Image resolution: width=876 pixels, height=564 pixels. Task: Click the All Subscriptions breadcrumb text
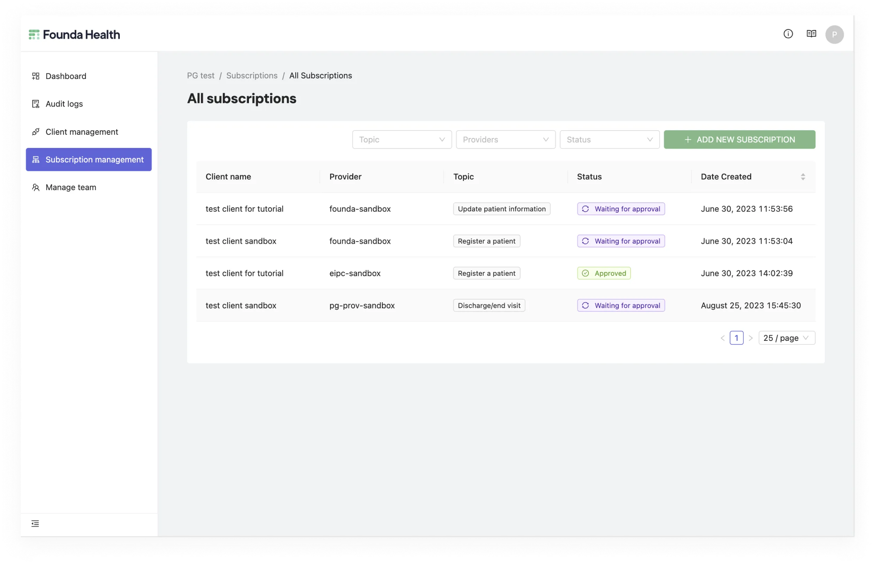pos(320,76)
